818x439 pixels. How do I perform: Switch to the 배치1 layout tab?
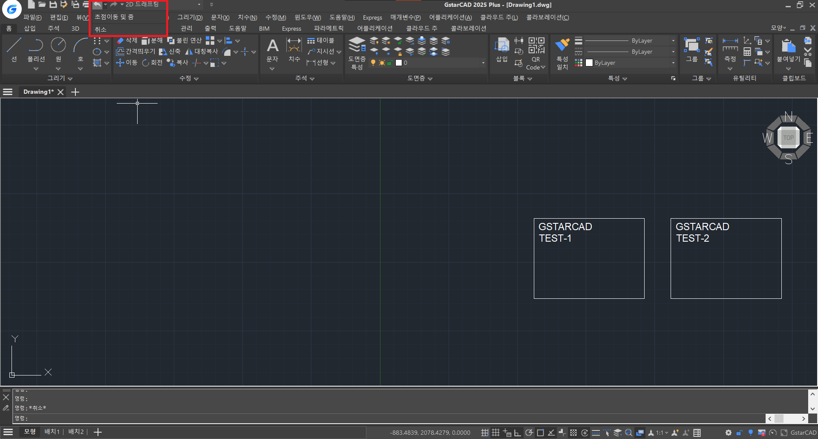point(52,432)
